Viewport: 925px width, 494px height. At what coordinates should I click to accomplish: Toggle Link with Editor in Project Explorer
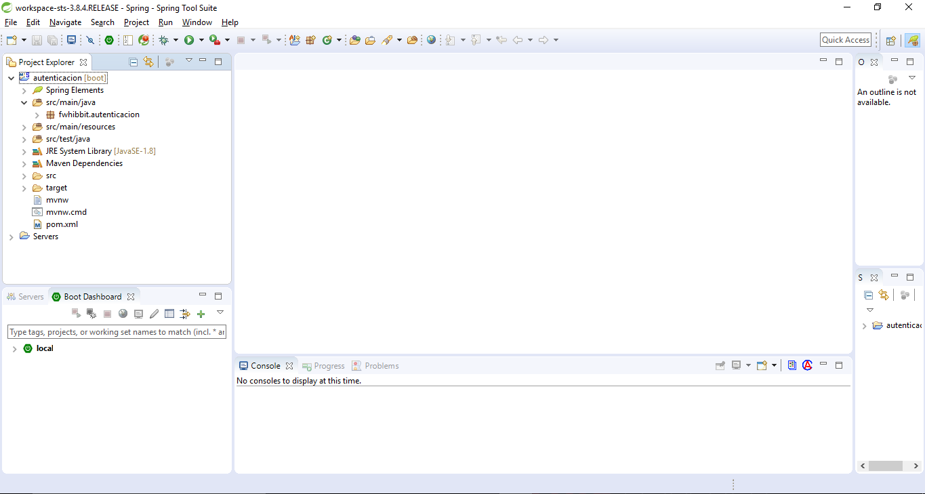click(148, 62)
